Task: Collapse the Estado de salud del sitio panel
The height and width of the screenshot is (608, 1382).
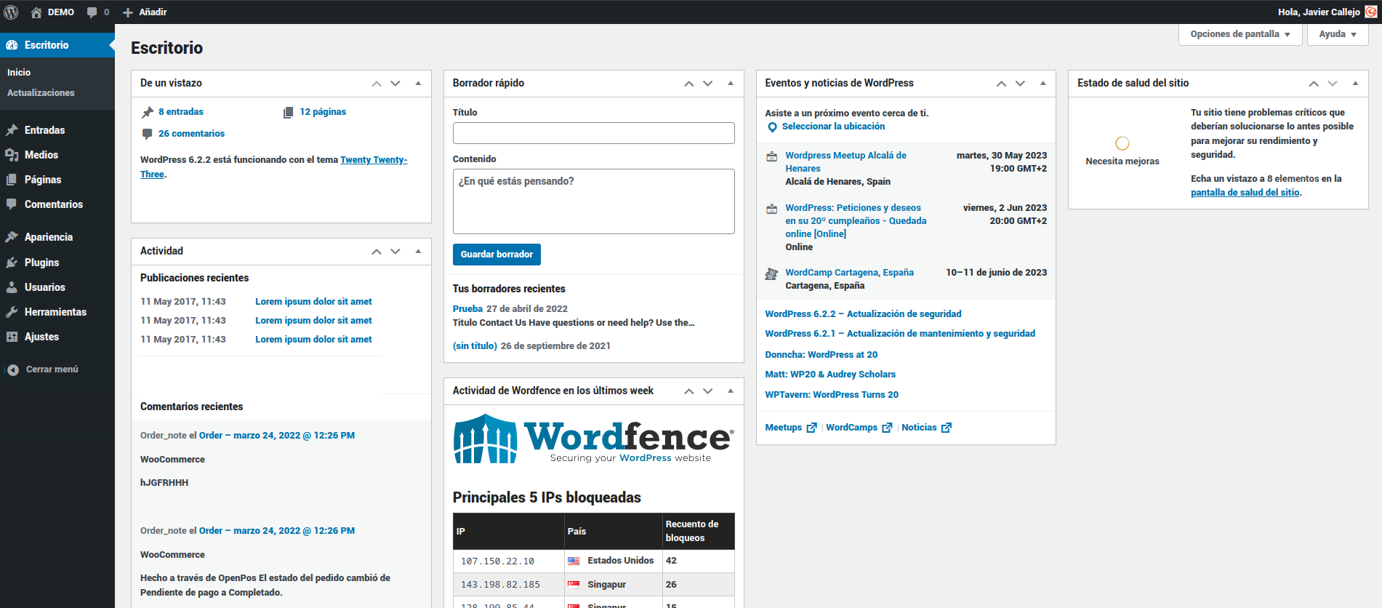Action: pos(1355,84)
